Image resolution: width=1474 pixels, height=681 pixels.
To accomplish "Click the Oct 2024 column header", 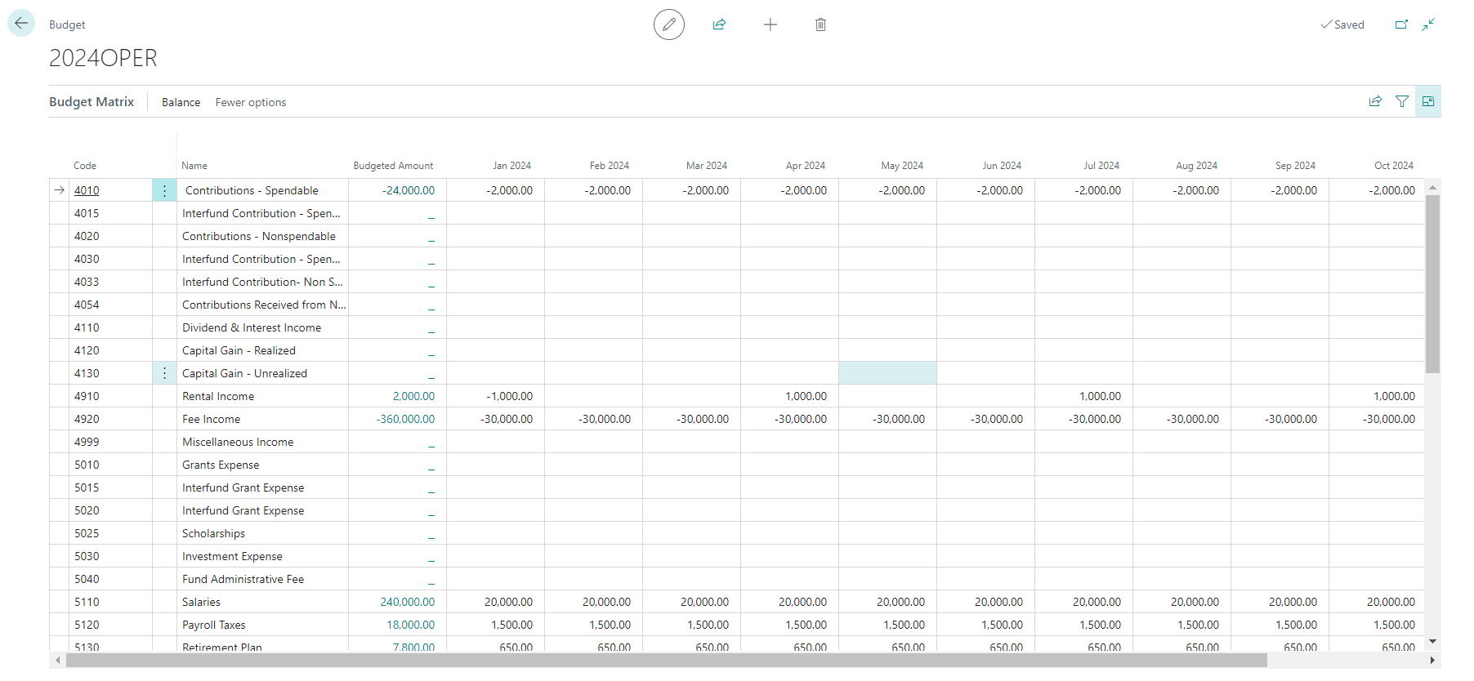I will coord(1394,166).
